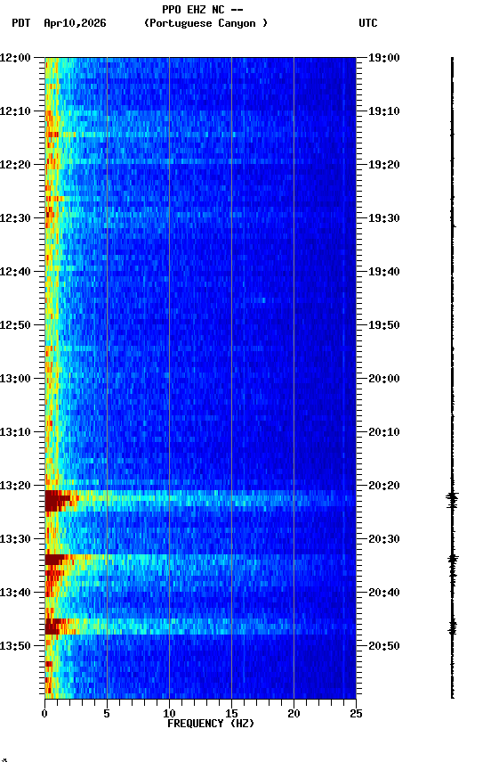Click the '10' frequency axis label
491x770 pixels.
169,714
